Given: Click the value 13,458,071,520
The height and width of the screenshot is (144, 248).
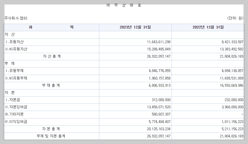Looking at the screenshot, I should [159, 107].
